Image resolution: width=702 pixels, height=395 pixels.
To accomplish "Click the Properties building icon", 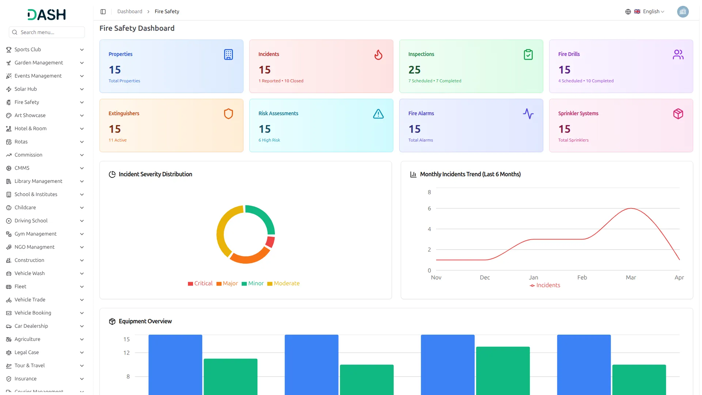I will click(229, 54).
